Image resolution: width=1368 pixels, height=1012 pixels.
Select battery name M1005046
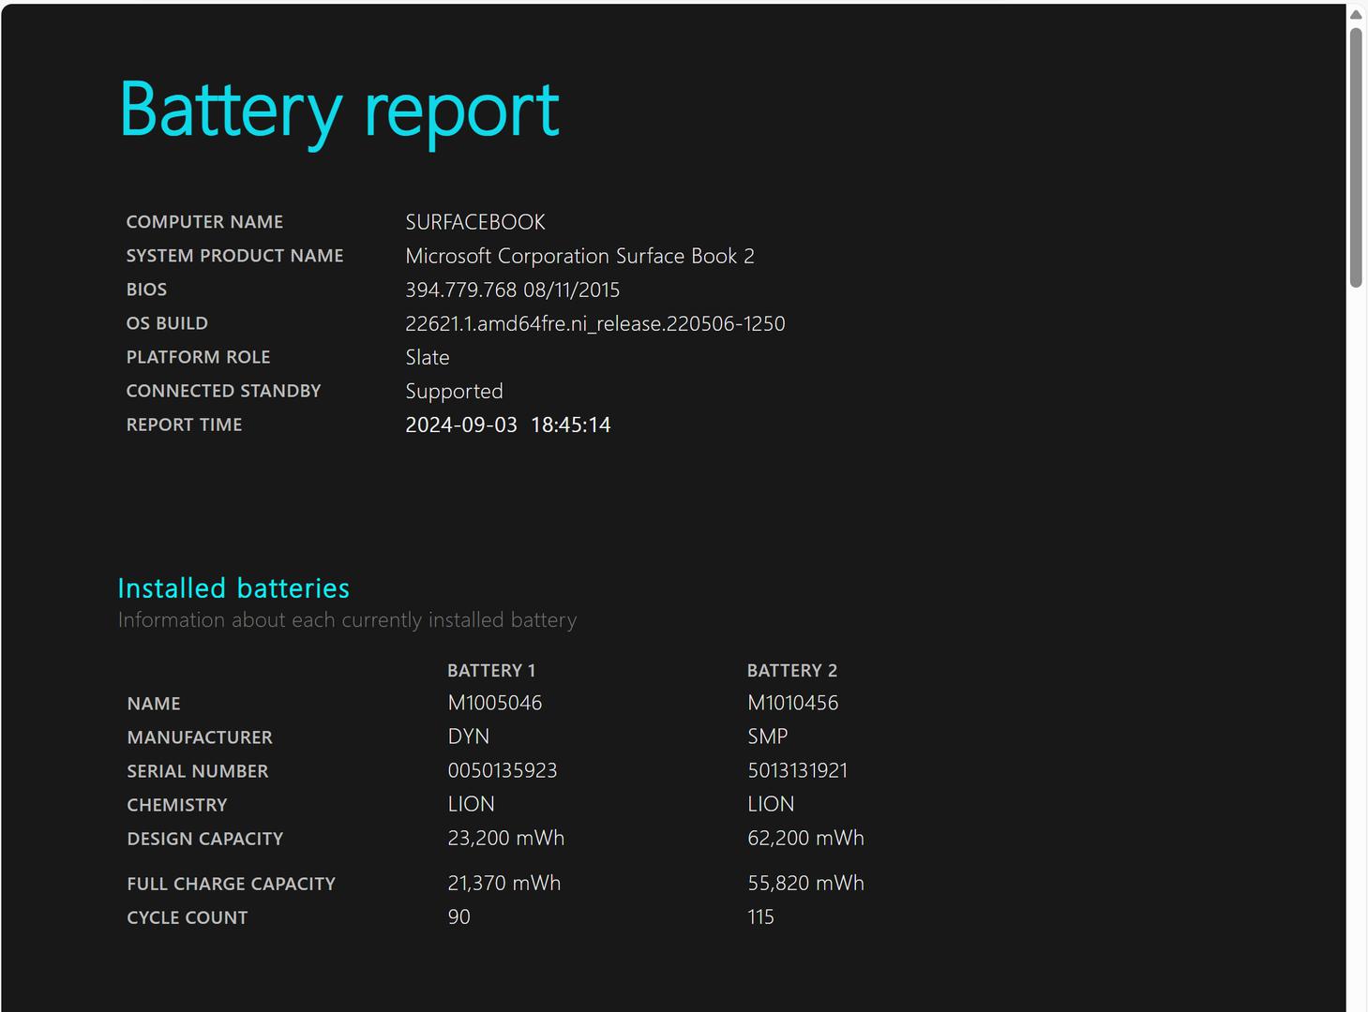[495, 703]
